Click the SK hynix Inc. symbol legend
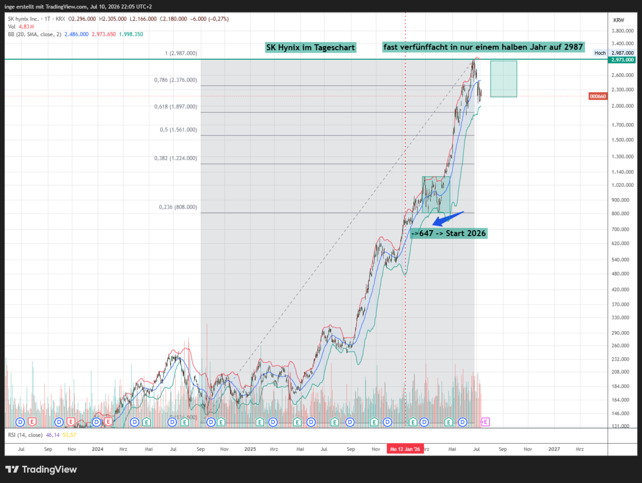 tap(24, 19)
